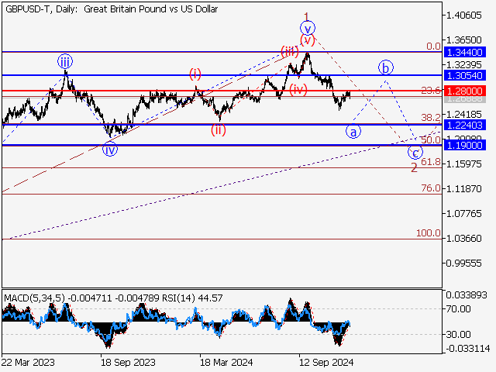Select the 100.0 Fibonacci level label
The height and width of the screenshot is (372, 496).
point(428,233)
